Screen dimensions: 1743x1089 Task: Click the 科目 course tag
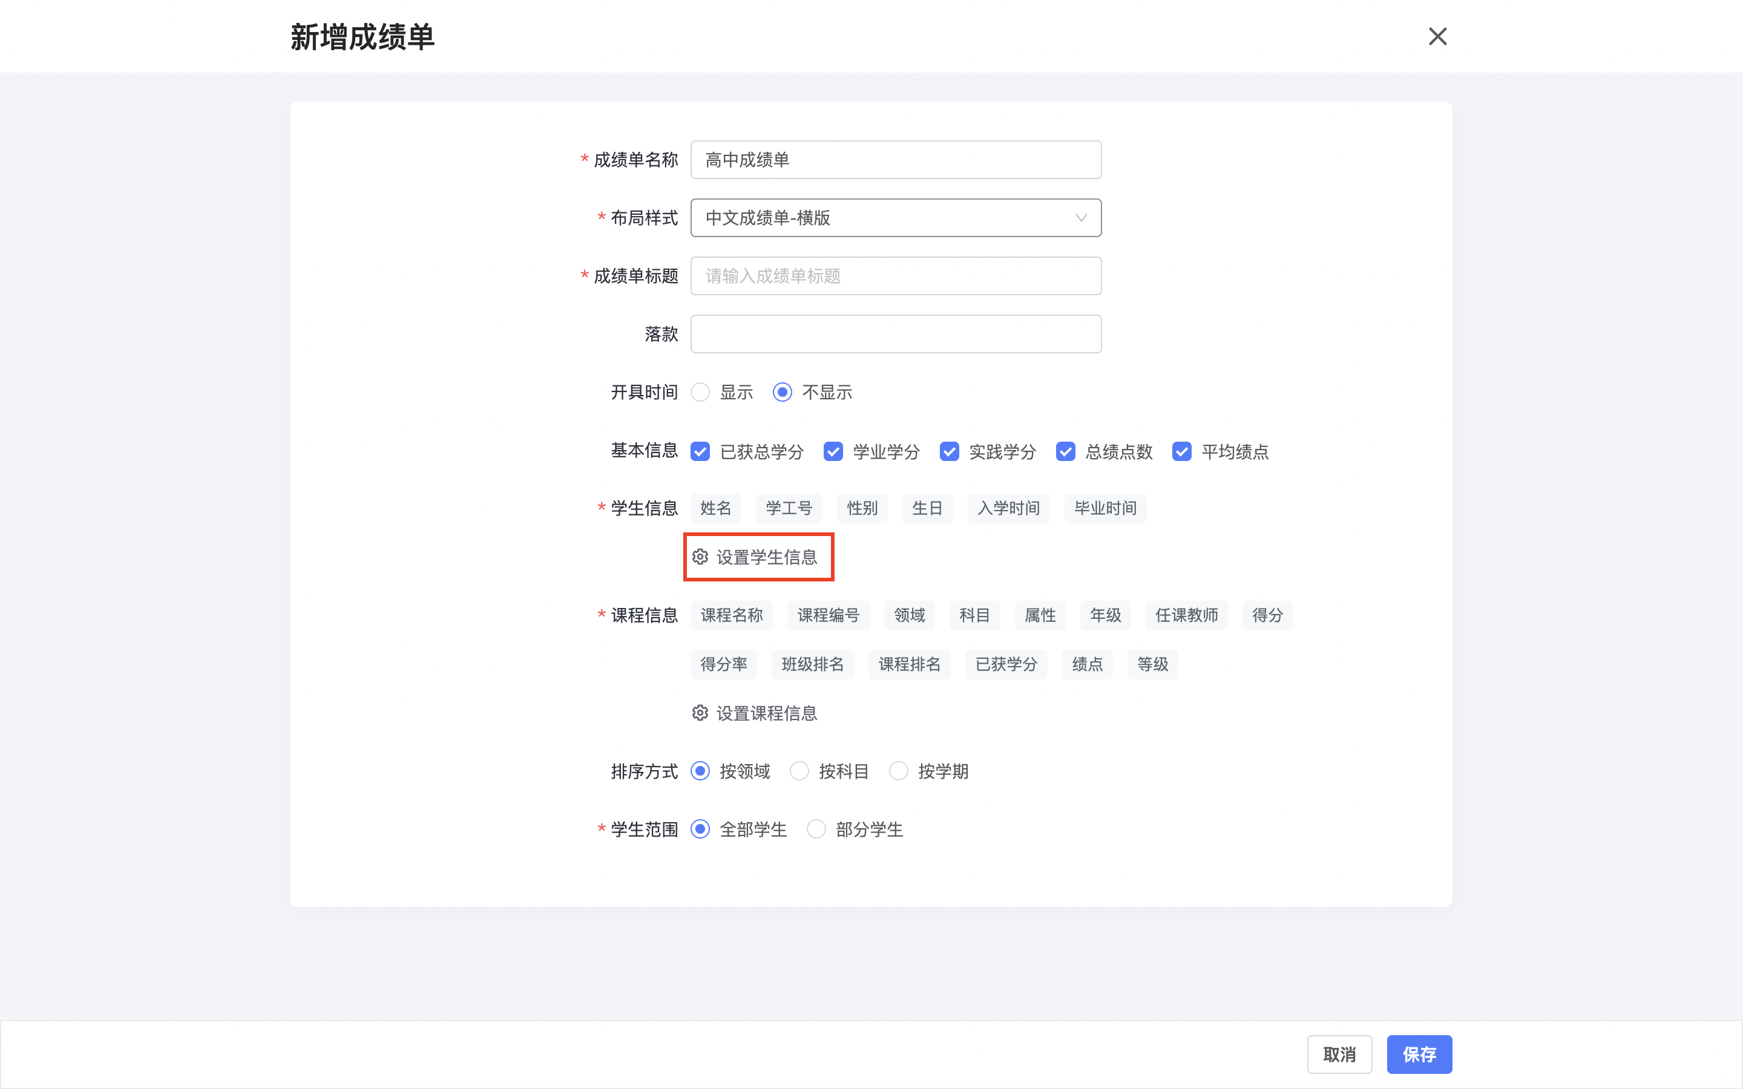974,615
